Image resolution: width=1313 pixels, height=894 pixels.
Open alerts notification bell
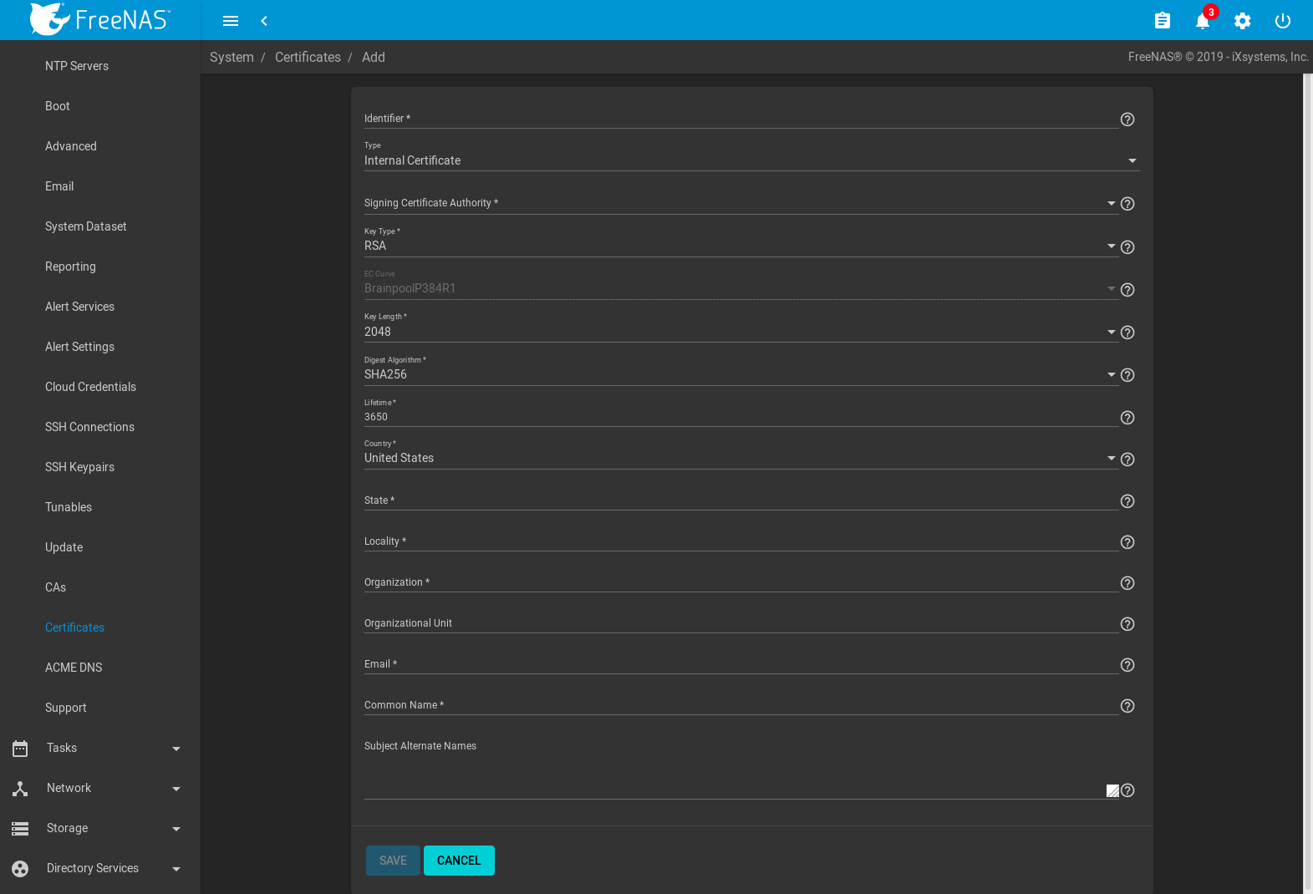pos(1203,21)
